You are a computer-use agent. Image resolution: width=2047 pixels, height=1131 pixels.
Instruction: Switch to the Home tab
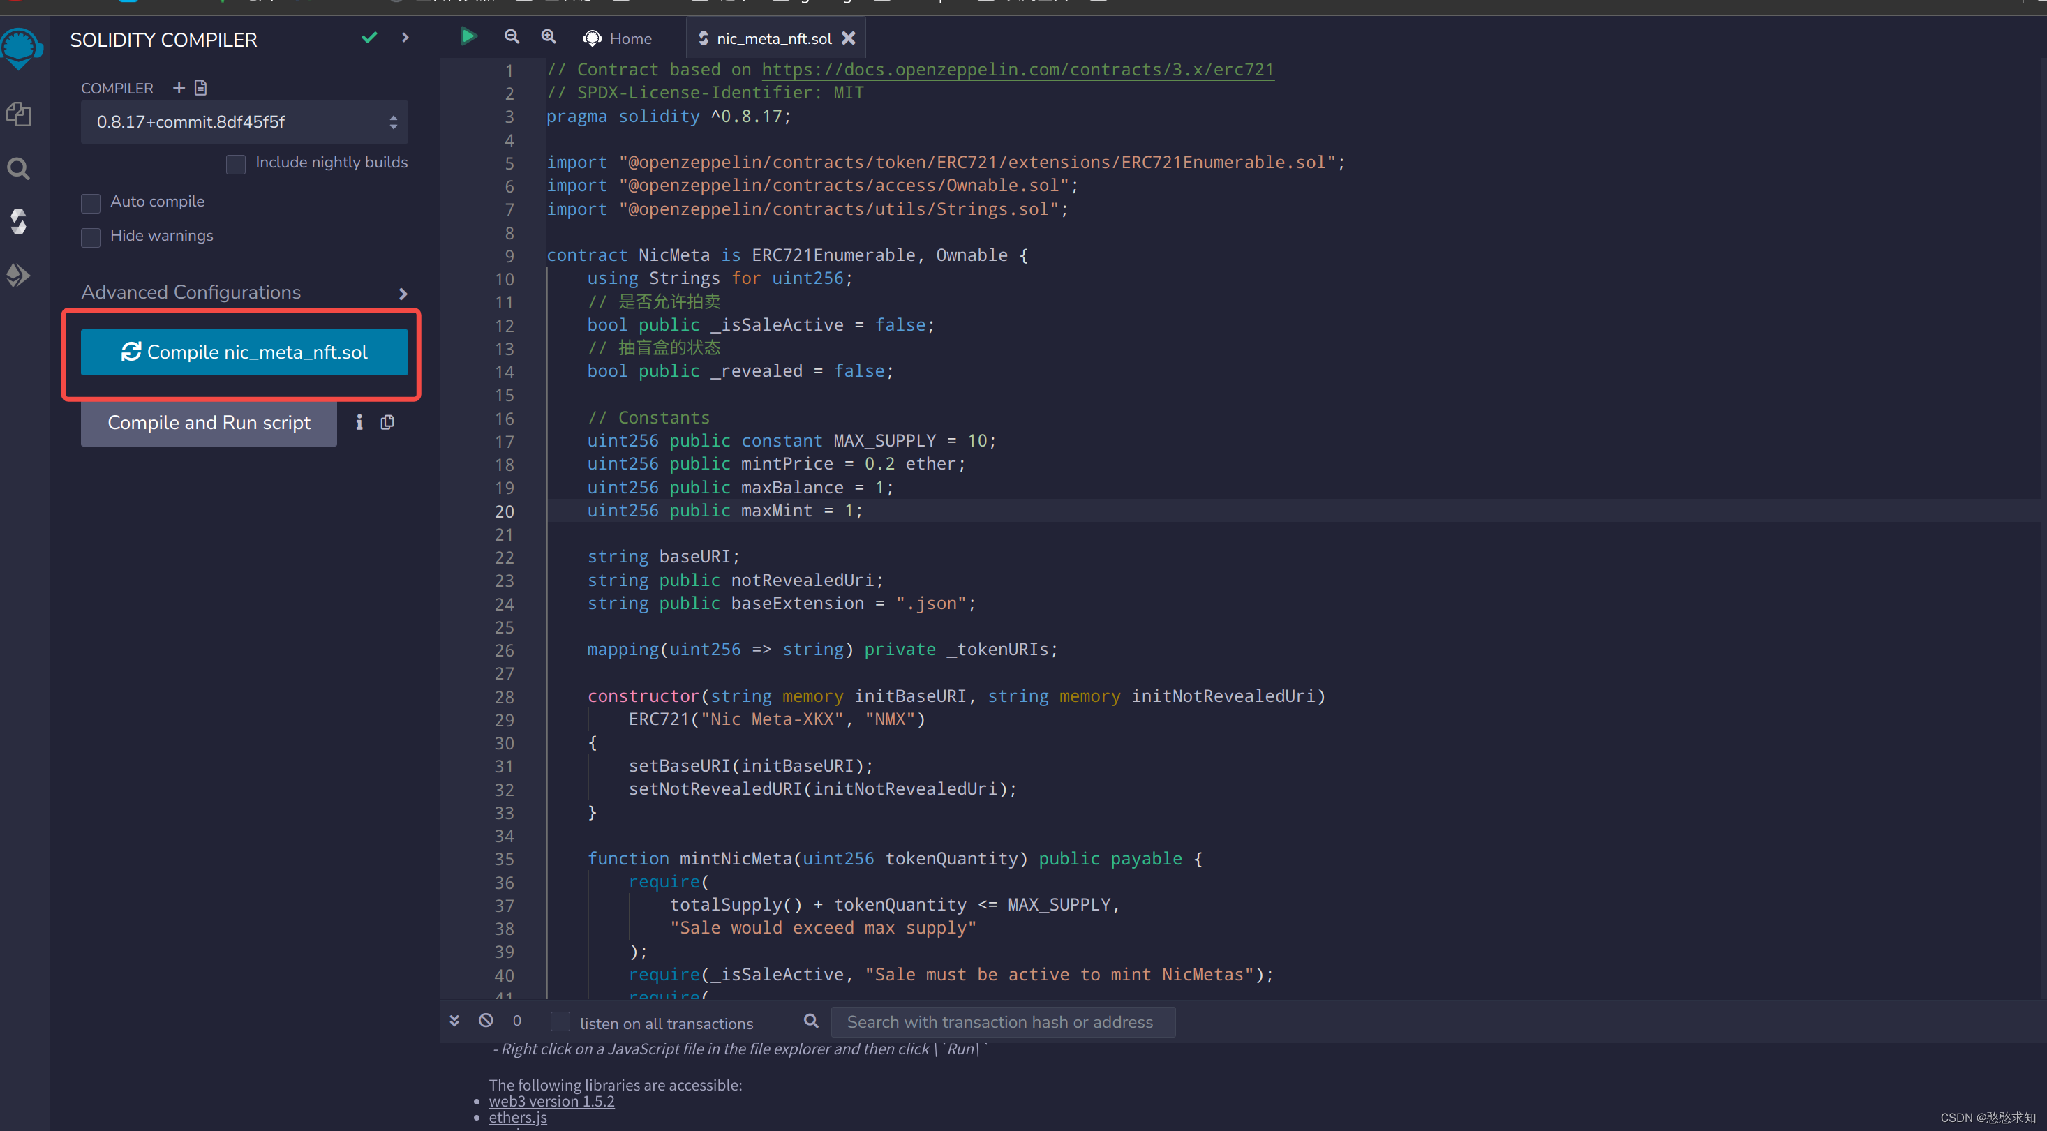[618, 38]
